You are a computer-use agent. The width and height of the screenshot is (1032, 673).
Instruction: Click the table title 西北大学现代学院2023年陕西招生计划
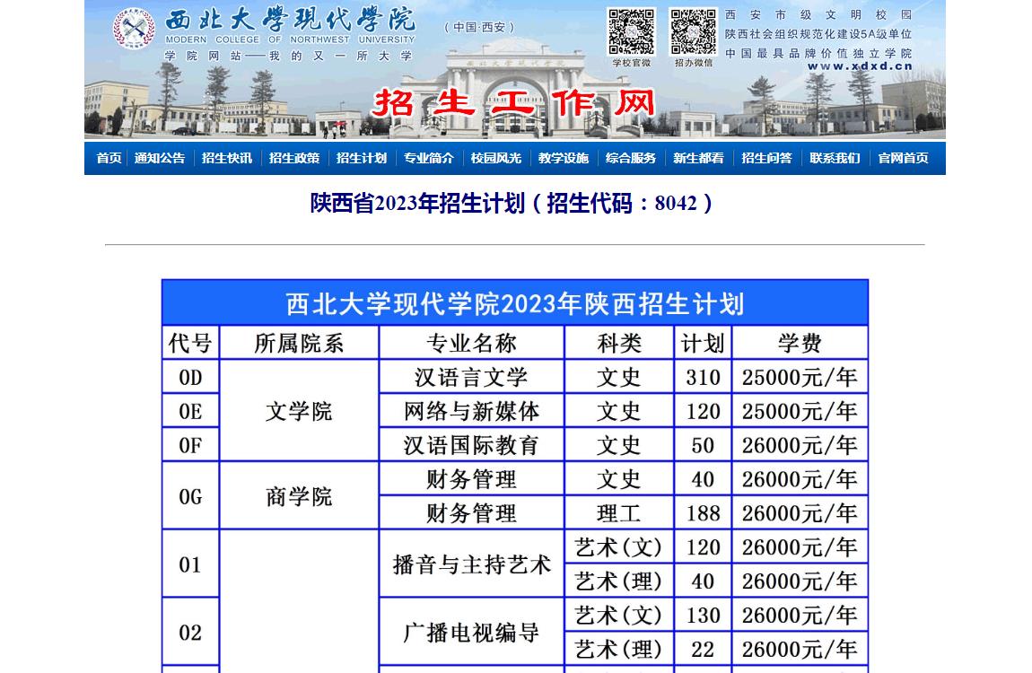click(515, 304)
